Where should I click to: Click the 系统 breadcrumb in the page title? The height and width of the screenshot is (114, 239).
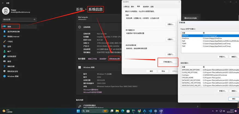[80, 10]
